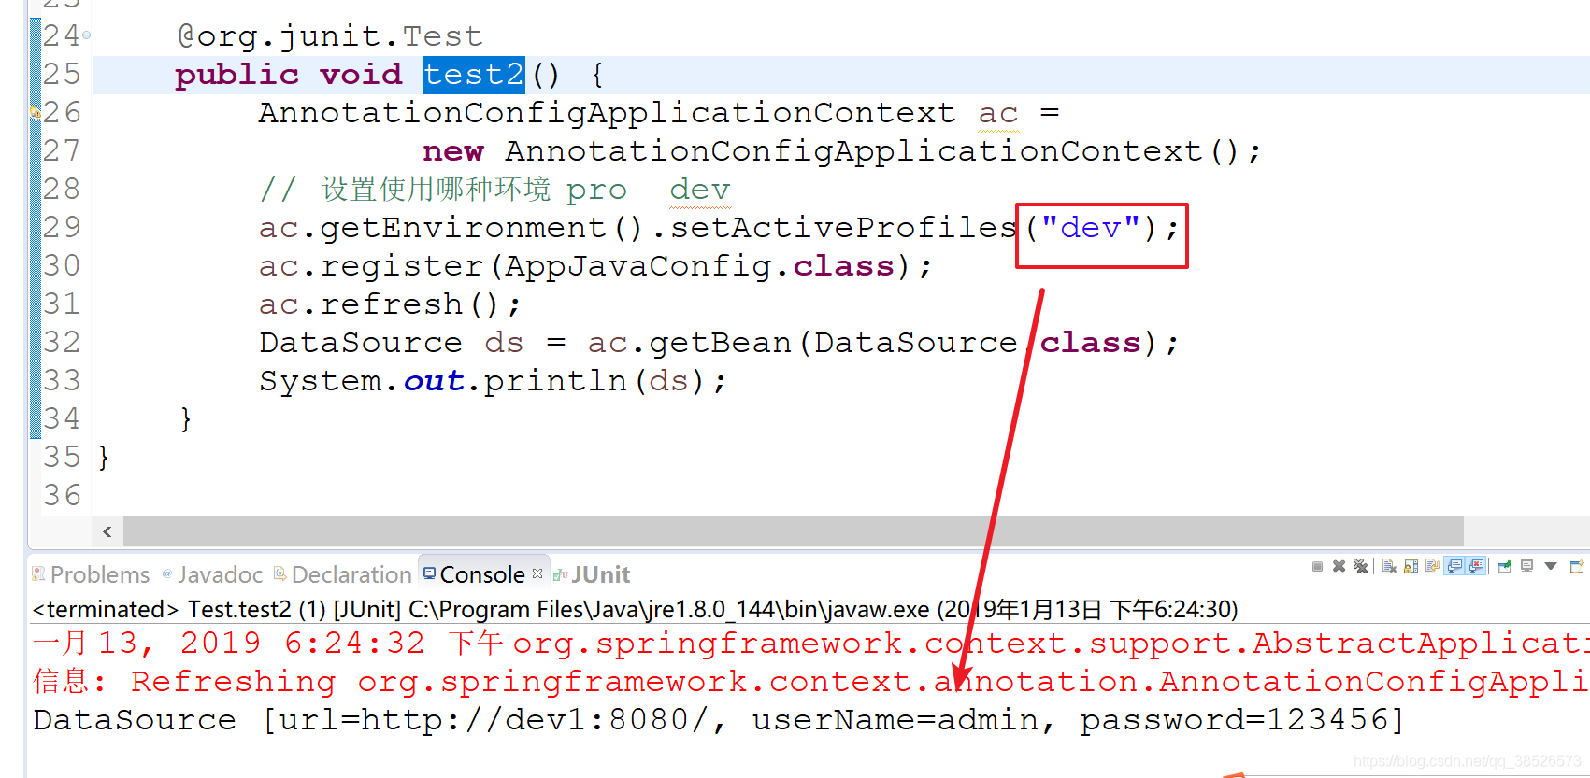1590x778 pixels.
Task: Collapse the fold at line 24
Action: [86, 35]
